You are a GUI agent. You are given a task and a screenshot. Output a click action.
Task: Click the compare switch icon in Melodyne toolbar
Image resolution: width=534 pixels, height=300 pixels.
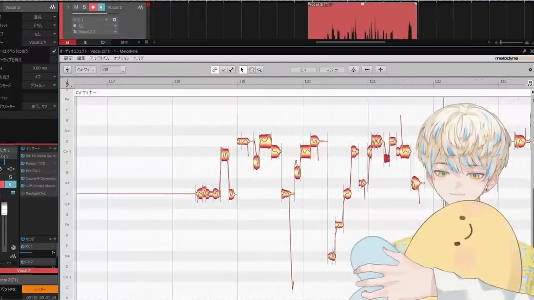[x=68, y=70]
